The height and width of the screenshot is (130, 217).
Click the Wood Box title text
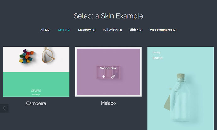point(108,68)
